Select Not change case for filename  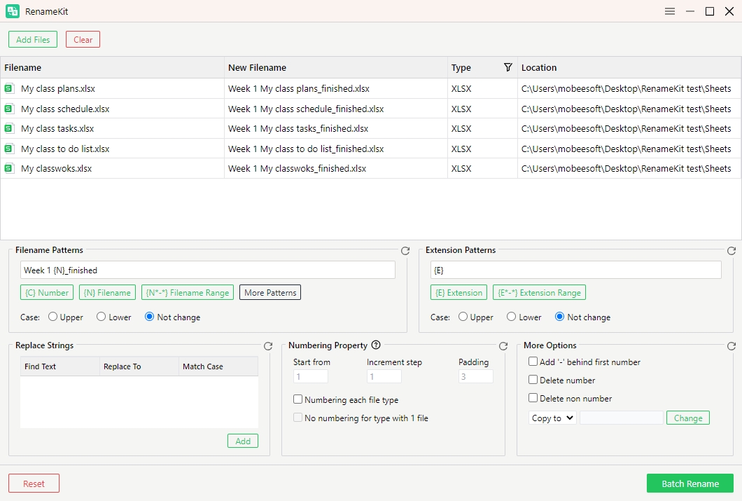click(x=150, y=317)
